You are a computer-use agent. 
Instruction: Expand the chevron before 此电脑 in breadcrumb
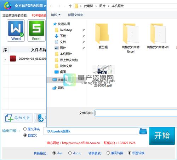click(81, 6)
